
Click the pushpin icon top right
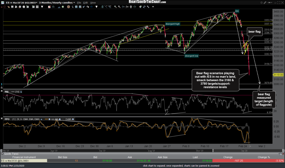tap(269, 3)
